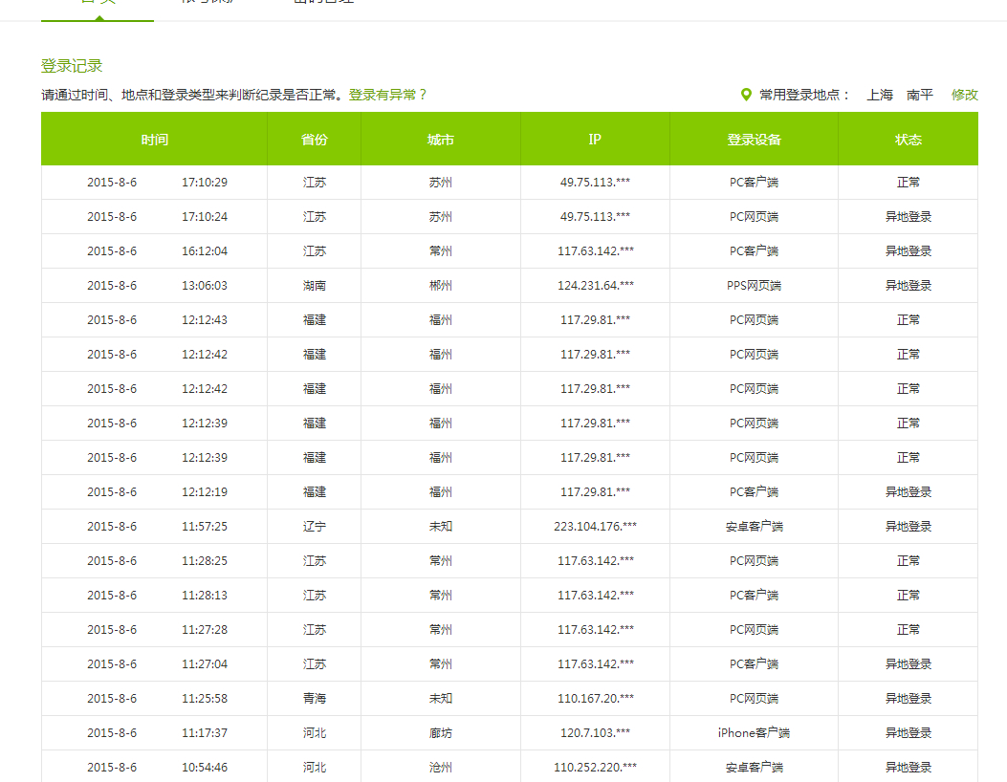Image resolution: width=1007 pixels, height=782 pixels.
Task: Click IP 117.29.81.*** in the 12:12:19 row
Action: pyautogui.click(x=596, y=491)
